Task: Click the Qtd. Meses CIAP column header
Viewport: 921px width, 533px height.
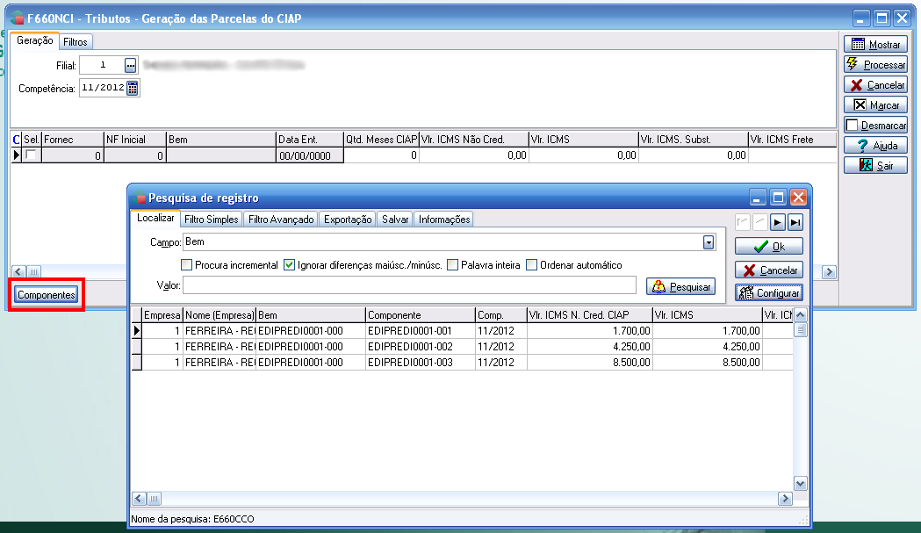Action: [381, 140]
